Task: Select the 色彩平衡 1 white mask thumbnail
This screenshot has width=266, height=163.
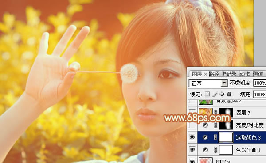Action: click(226, 150)
